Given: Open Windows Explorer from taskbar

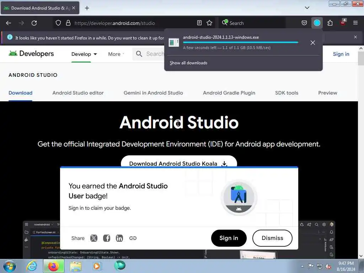Looking at the screenshot, I should 76,266.
